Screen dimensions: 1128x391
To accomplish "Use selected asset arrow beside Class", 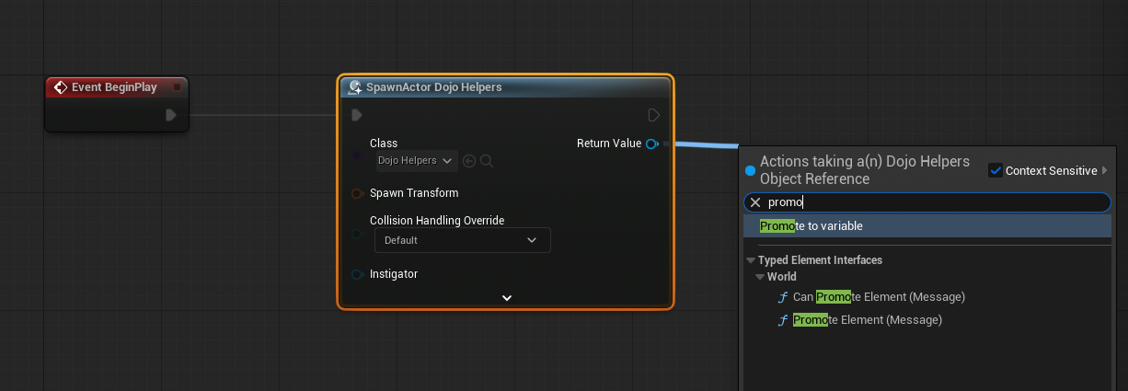I will pos(469,161).
